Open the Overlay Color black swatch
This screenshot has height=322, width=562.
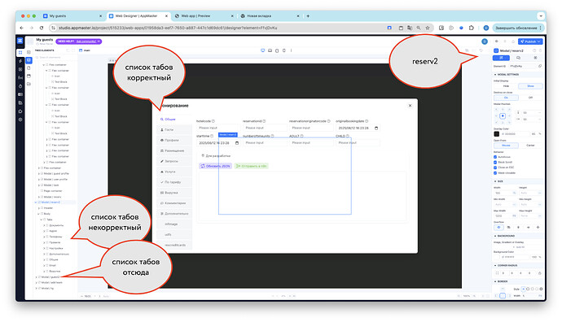496,134
